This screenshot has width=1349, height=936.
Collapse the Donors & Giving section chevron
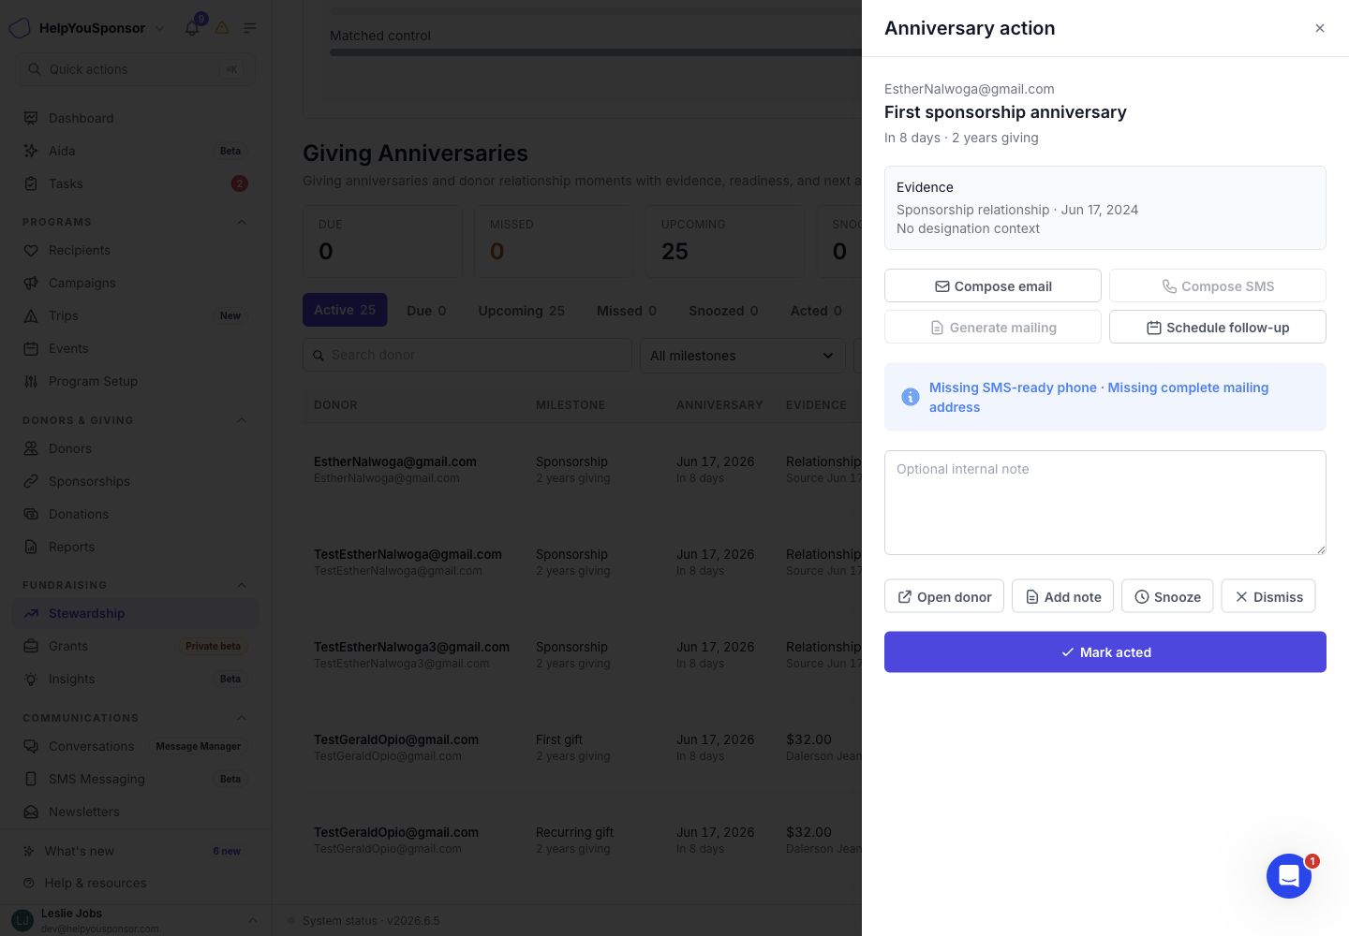point(242,420)
